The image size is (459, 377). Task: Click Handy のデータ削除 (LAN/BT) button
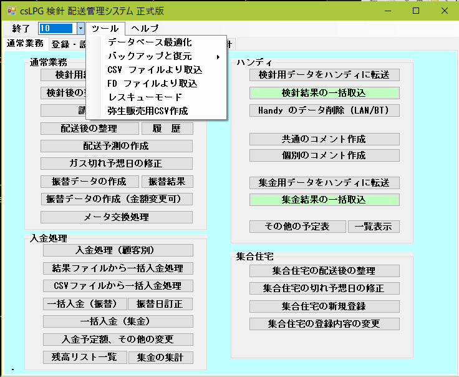coord(324,110)
